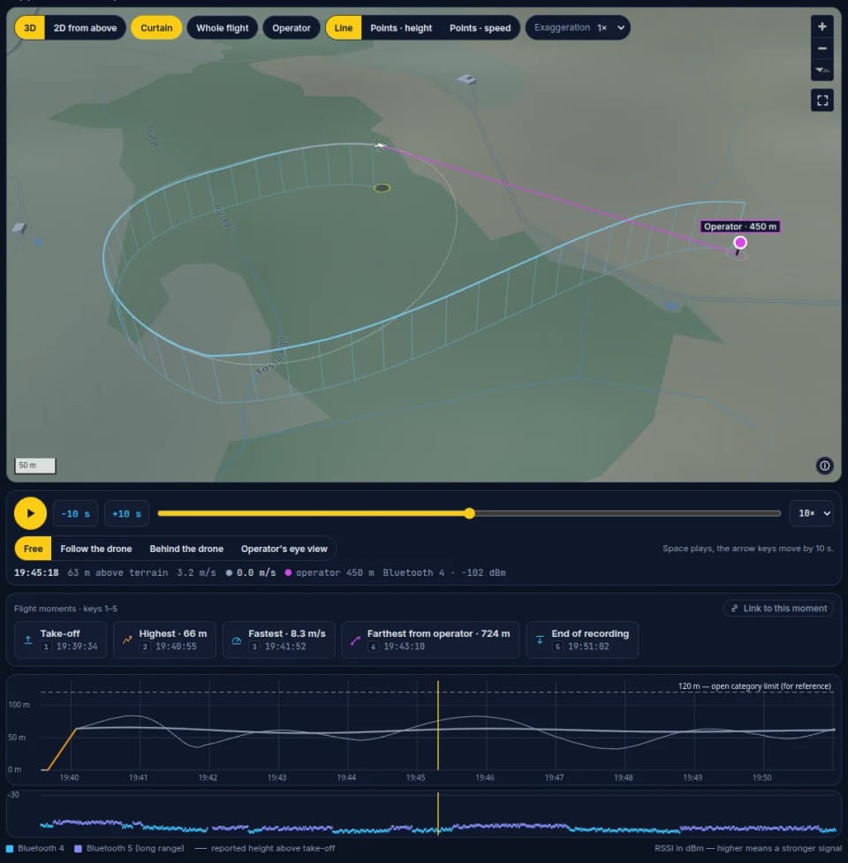
Task: Click the playback timeline slider handle
Action: (469, 513)
